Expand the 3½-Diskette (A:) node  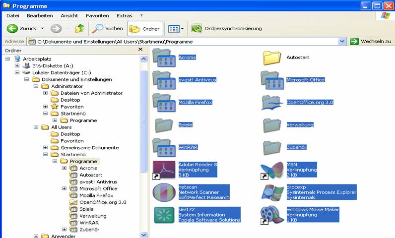(17, 65)
